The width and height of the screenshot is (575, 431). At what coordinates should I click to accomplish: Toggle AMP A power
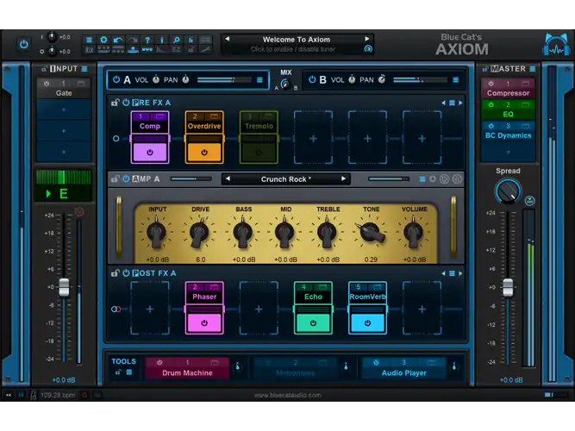(x=126, y=178)
